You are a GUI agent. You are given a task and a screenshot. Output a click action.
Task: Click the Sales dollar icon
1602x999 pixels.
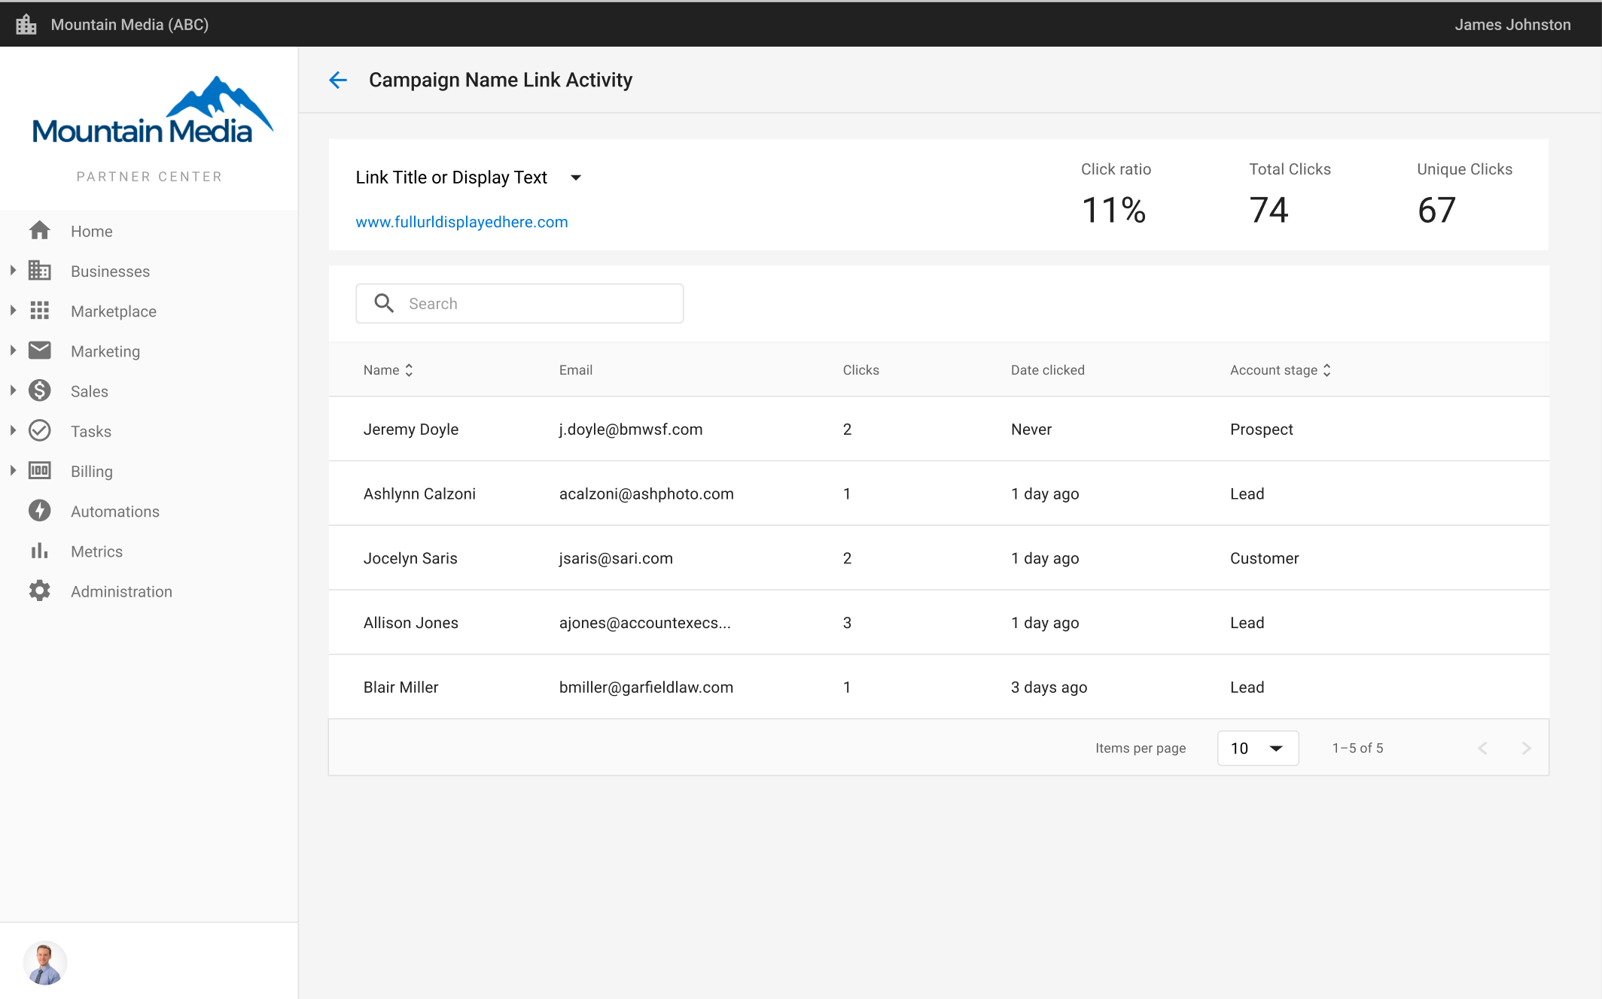(40, 390)
